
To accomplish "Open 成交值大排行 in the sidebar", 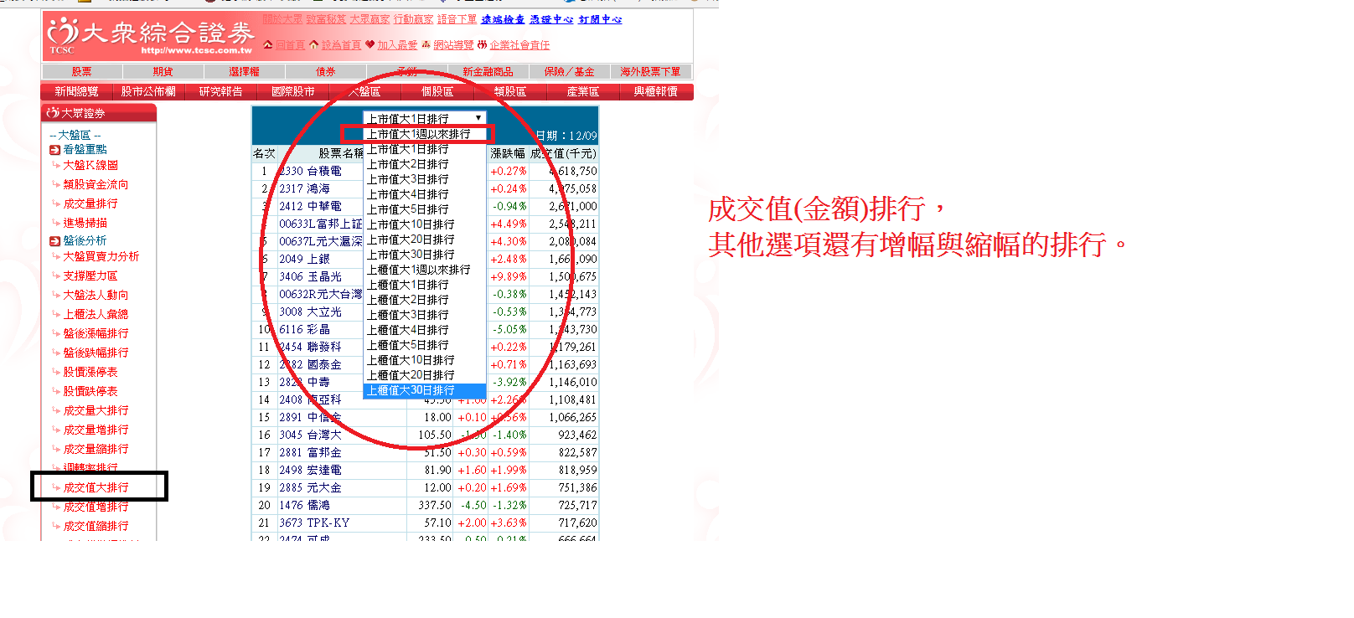I will click(96, 487).
